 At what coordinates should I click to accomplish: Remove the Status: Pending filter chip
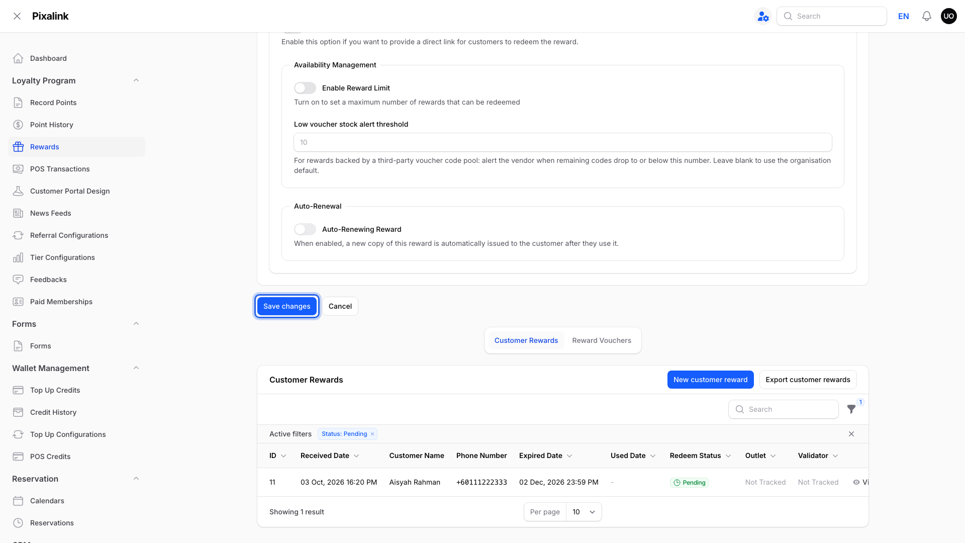click(x=372, y=434)
